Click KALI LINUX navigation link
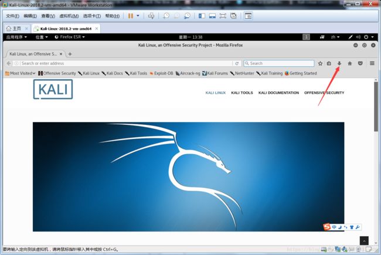The width and height of the screenshot is (381, 255). [216, 93]
